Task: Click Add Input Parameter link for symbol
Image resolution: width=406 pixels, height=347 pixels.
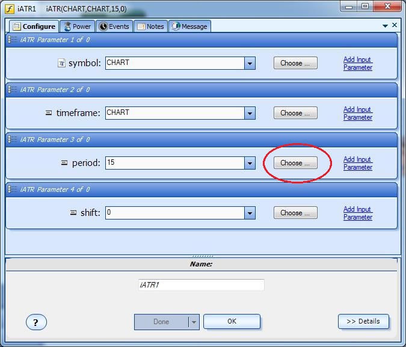Action: point(357,63)
